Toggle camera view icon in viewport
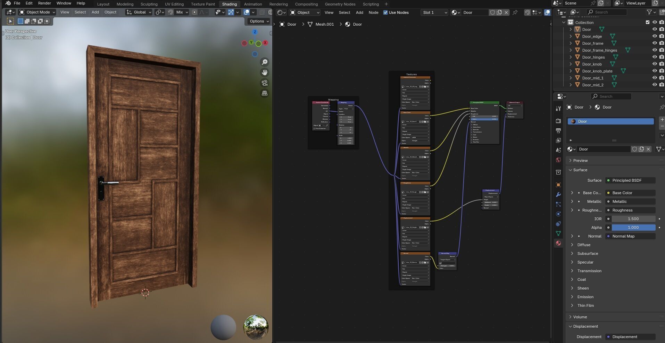The height and width of the screenshot is (343, 665). click(265, 83)
